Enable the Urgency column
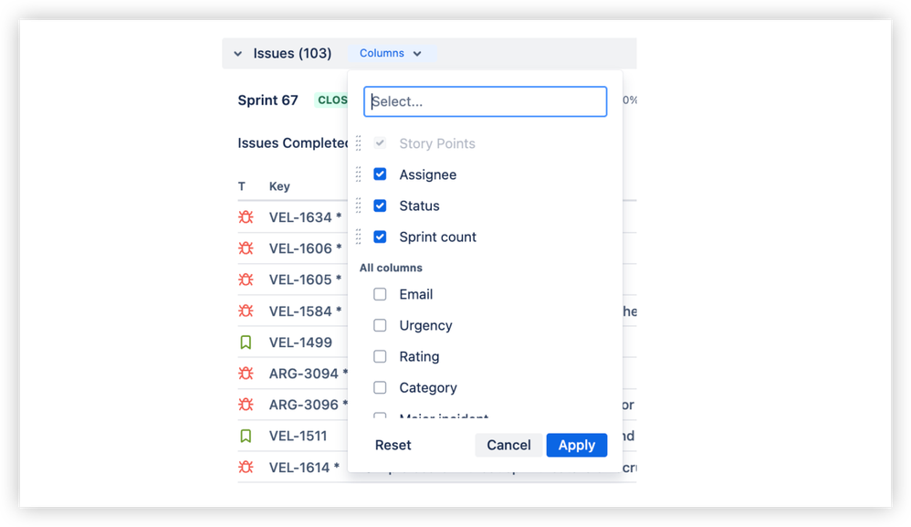Screen dimensions: 911x527 [380, 325]
